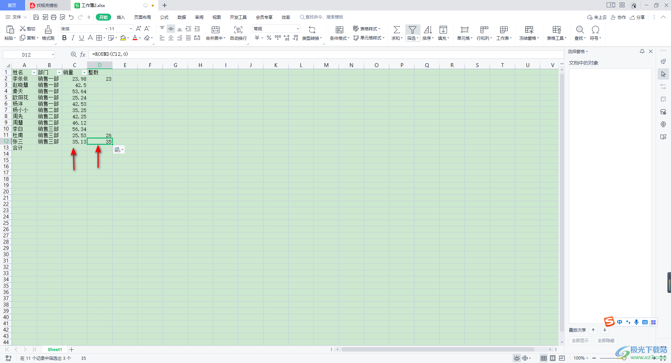Screen dimensions: 671x363
Task: Open the Insert (插入) ribbon tab
Action: (x=121, y=17)
